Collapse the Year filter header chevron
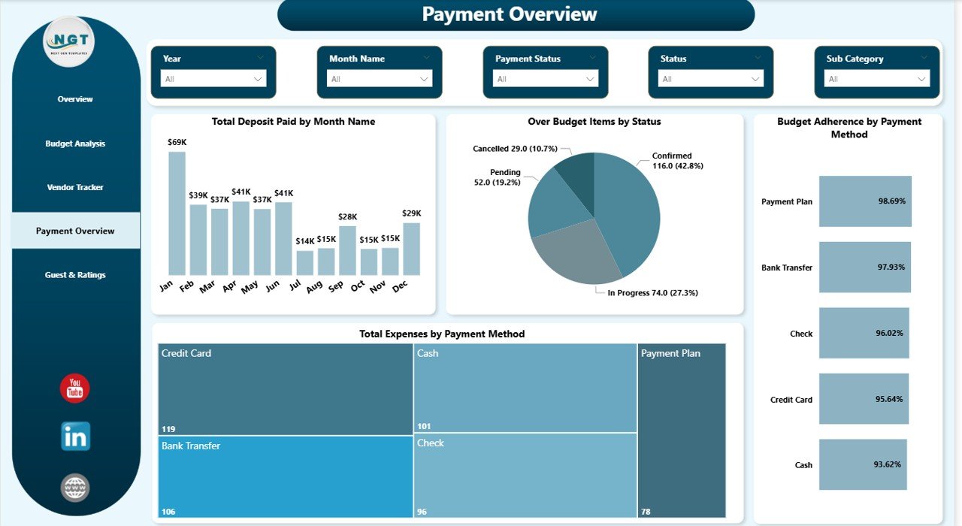 click(x=262, y=58)
